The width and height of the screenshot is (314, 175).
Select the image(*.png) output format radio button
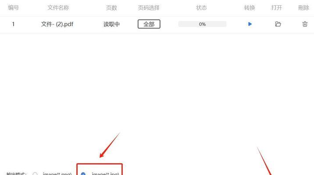point(35,174)
